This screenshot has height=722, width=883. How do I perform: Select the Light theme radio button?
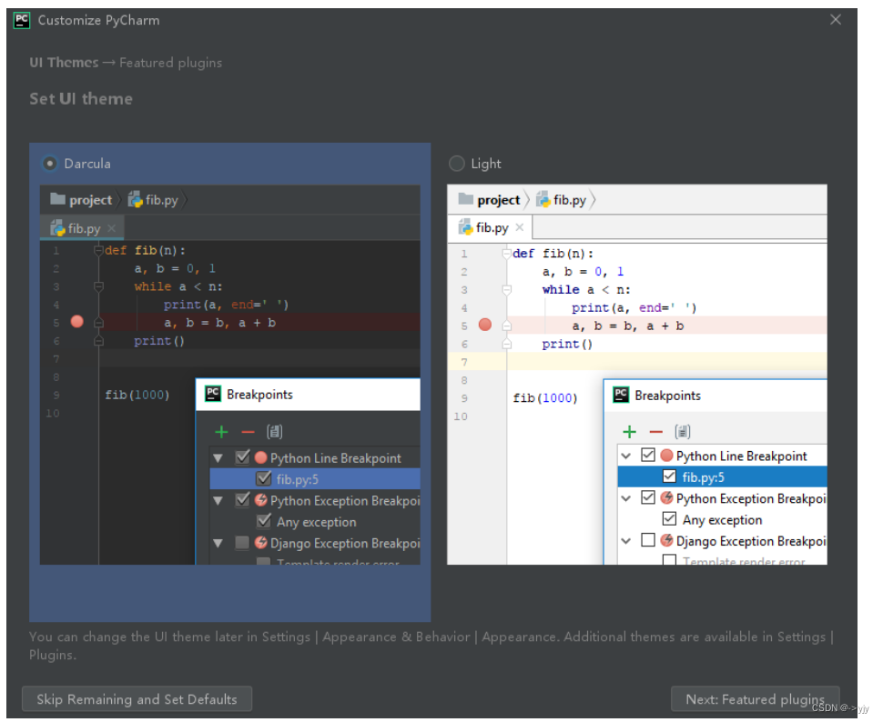click(x=457, y=164)
